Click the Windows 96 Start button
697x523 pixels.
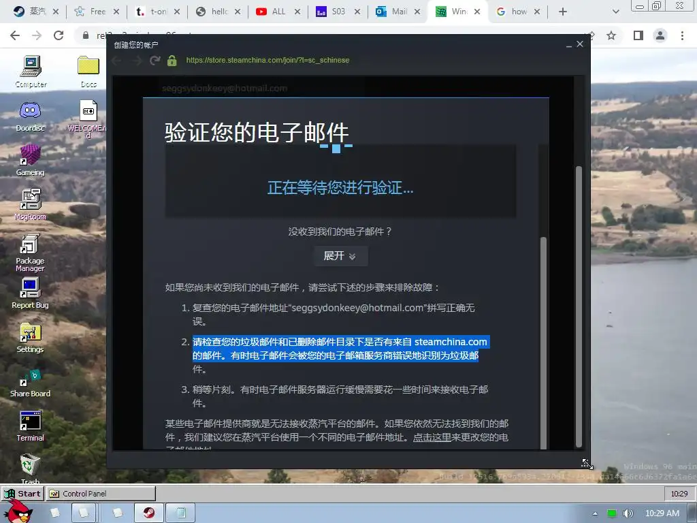click(x=22, y=494)
